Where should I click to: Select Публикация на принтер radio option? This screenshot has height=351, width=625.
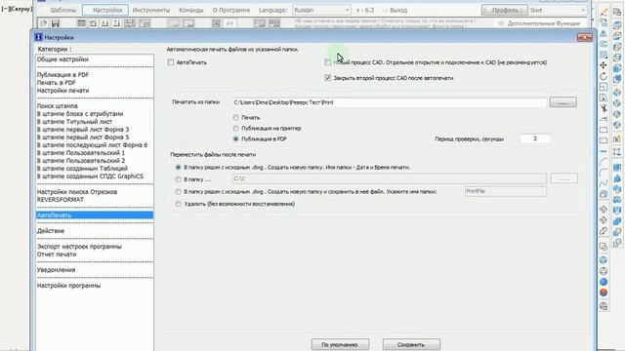pyautogui.click(x=236, y=128)
